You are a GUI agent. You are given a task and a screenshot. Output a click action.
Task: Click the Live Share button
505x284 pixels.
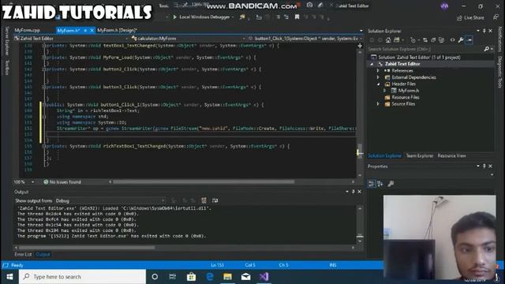(470, 17)
